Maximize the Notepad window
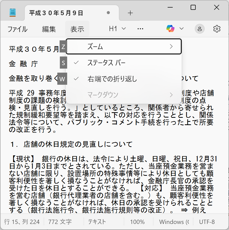 (x=193, y=8)
